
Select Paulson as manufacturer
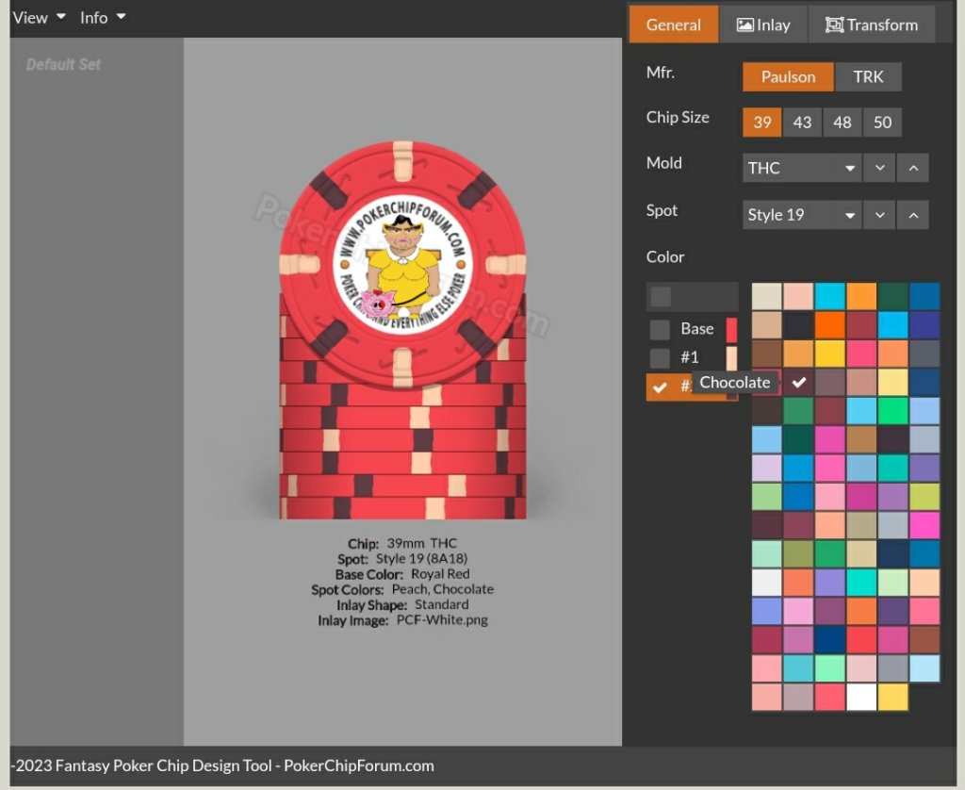click(788, 77)
